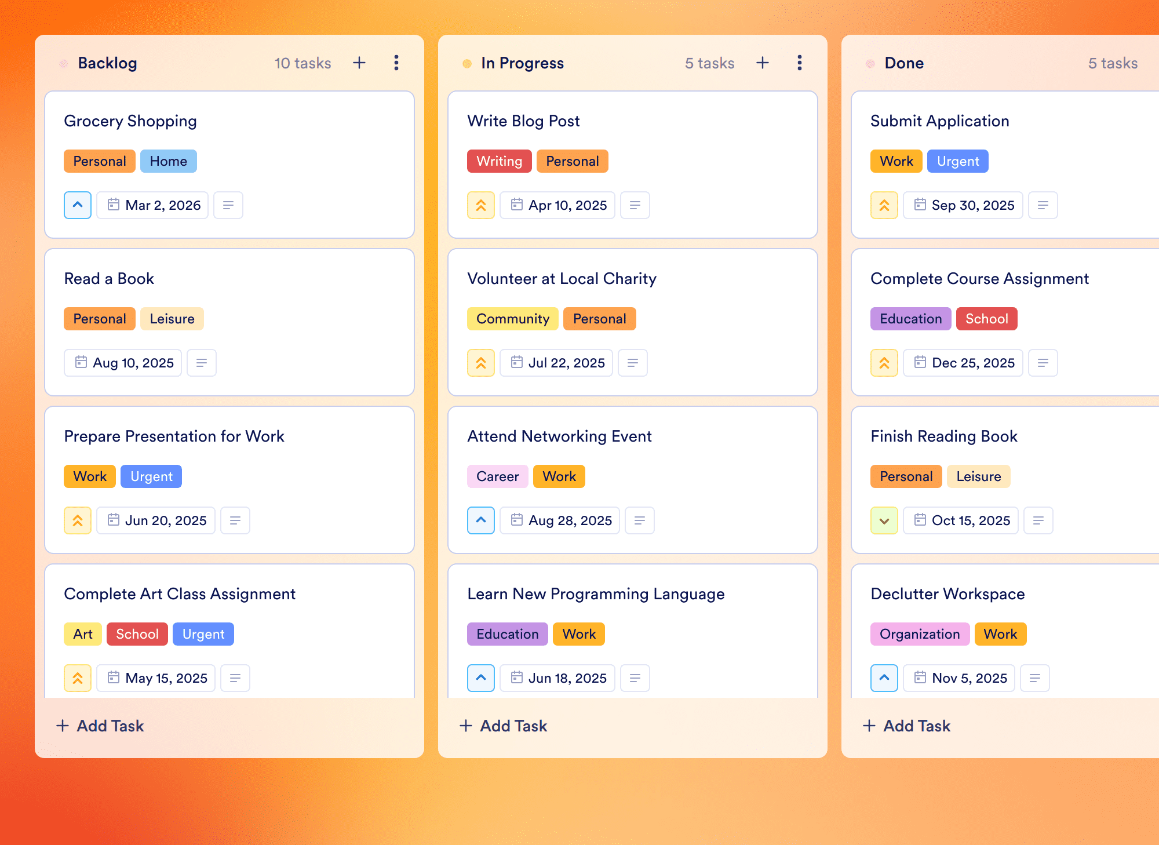
Task: Open description icon on Grocery Shopping card
Action: (x=228, y=205)
